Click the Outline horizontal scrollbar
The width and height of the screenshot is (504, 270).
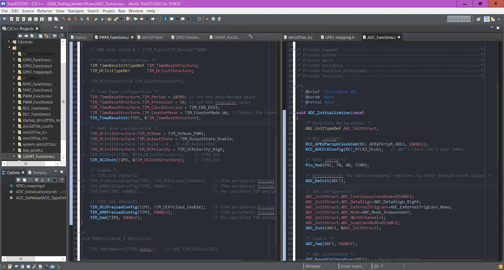pos(34,259)
